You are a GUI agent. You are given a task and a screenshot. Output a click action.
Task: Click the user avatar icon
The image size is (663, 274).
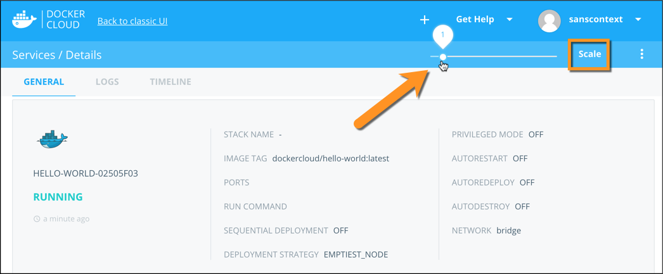click(x=549, y=20)
